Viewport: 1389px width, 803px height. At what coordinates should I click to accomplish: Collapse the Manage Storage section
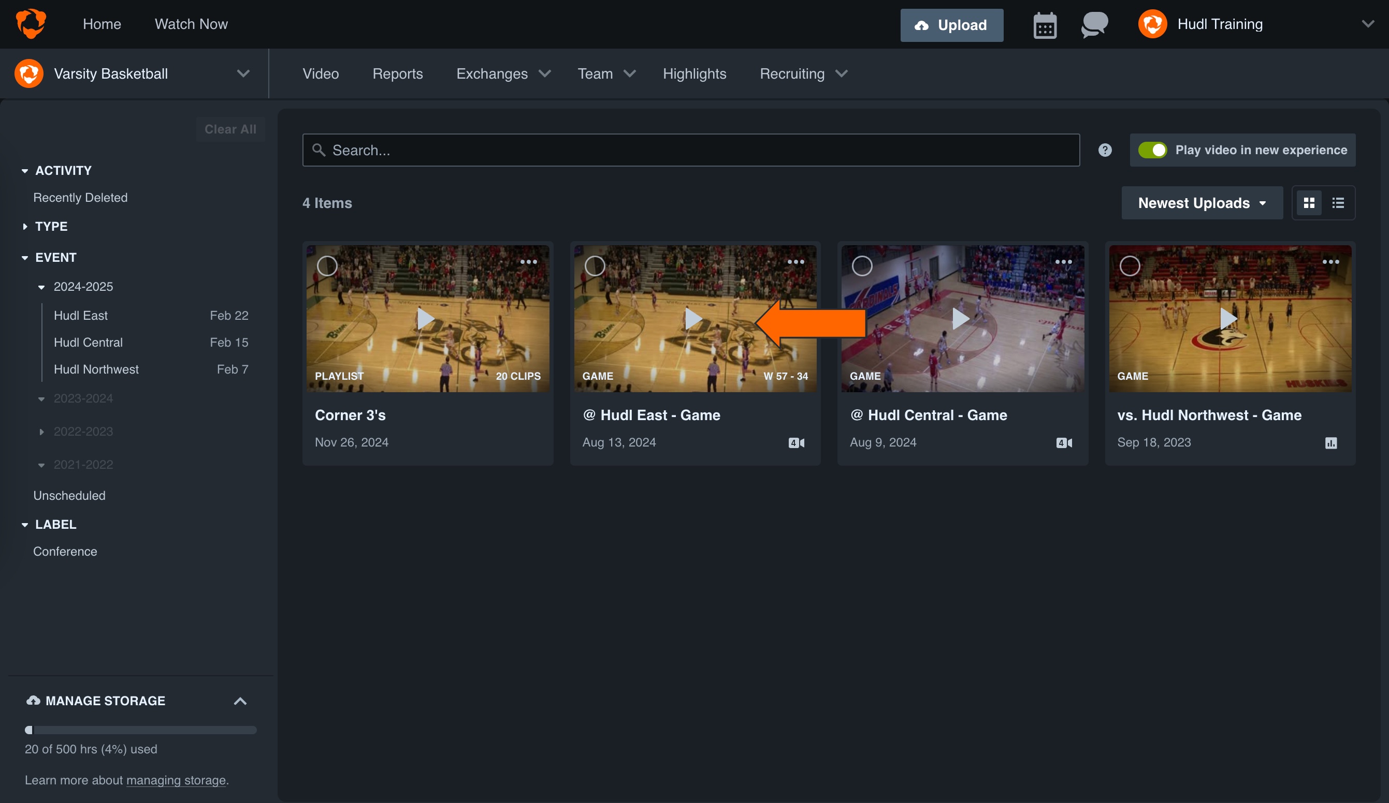point(240,701)
